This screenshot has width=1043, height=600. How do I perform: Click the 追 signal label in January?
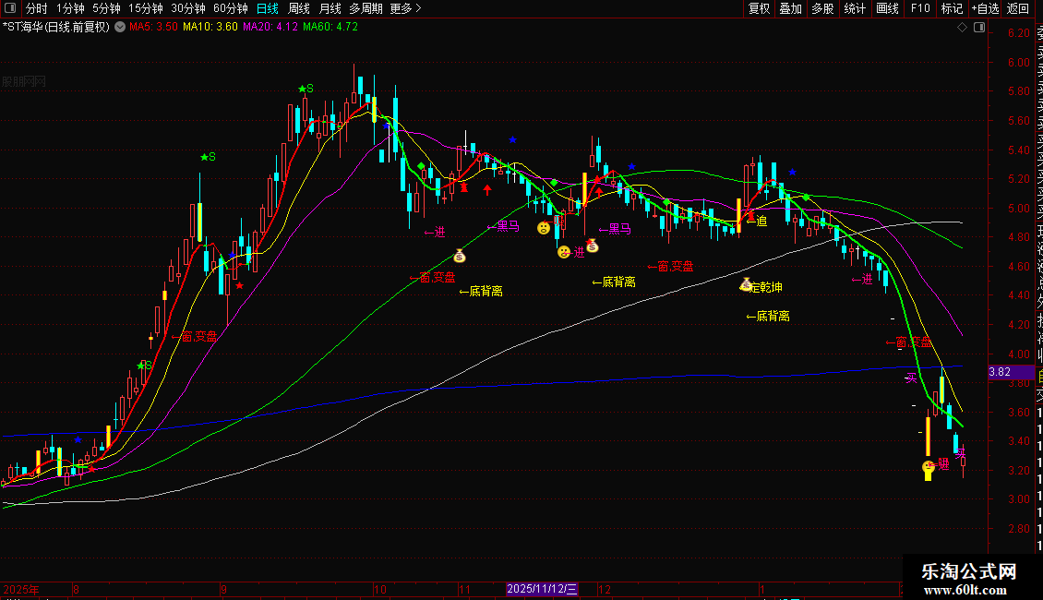tap(757, 221)
